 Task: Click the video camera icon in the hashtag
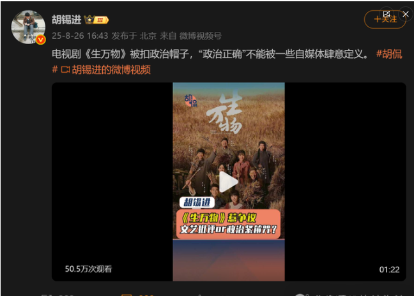click(x=65, y=70)
